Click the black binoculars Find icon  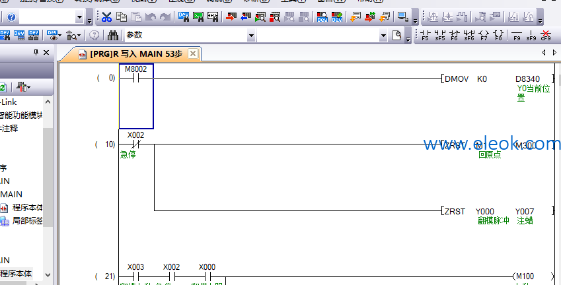(113, 35)
